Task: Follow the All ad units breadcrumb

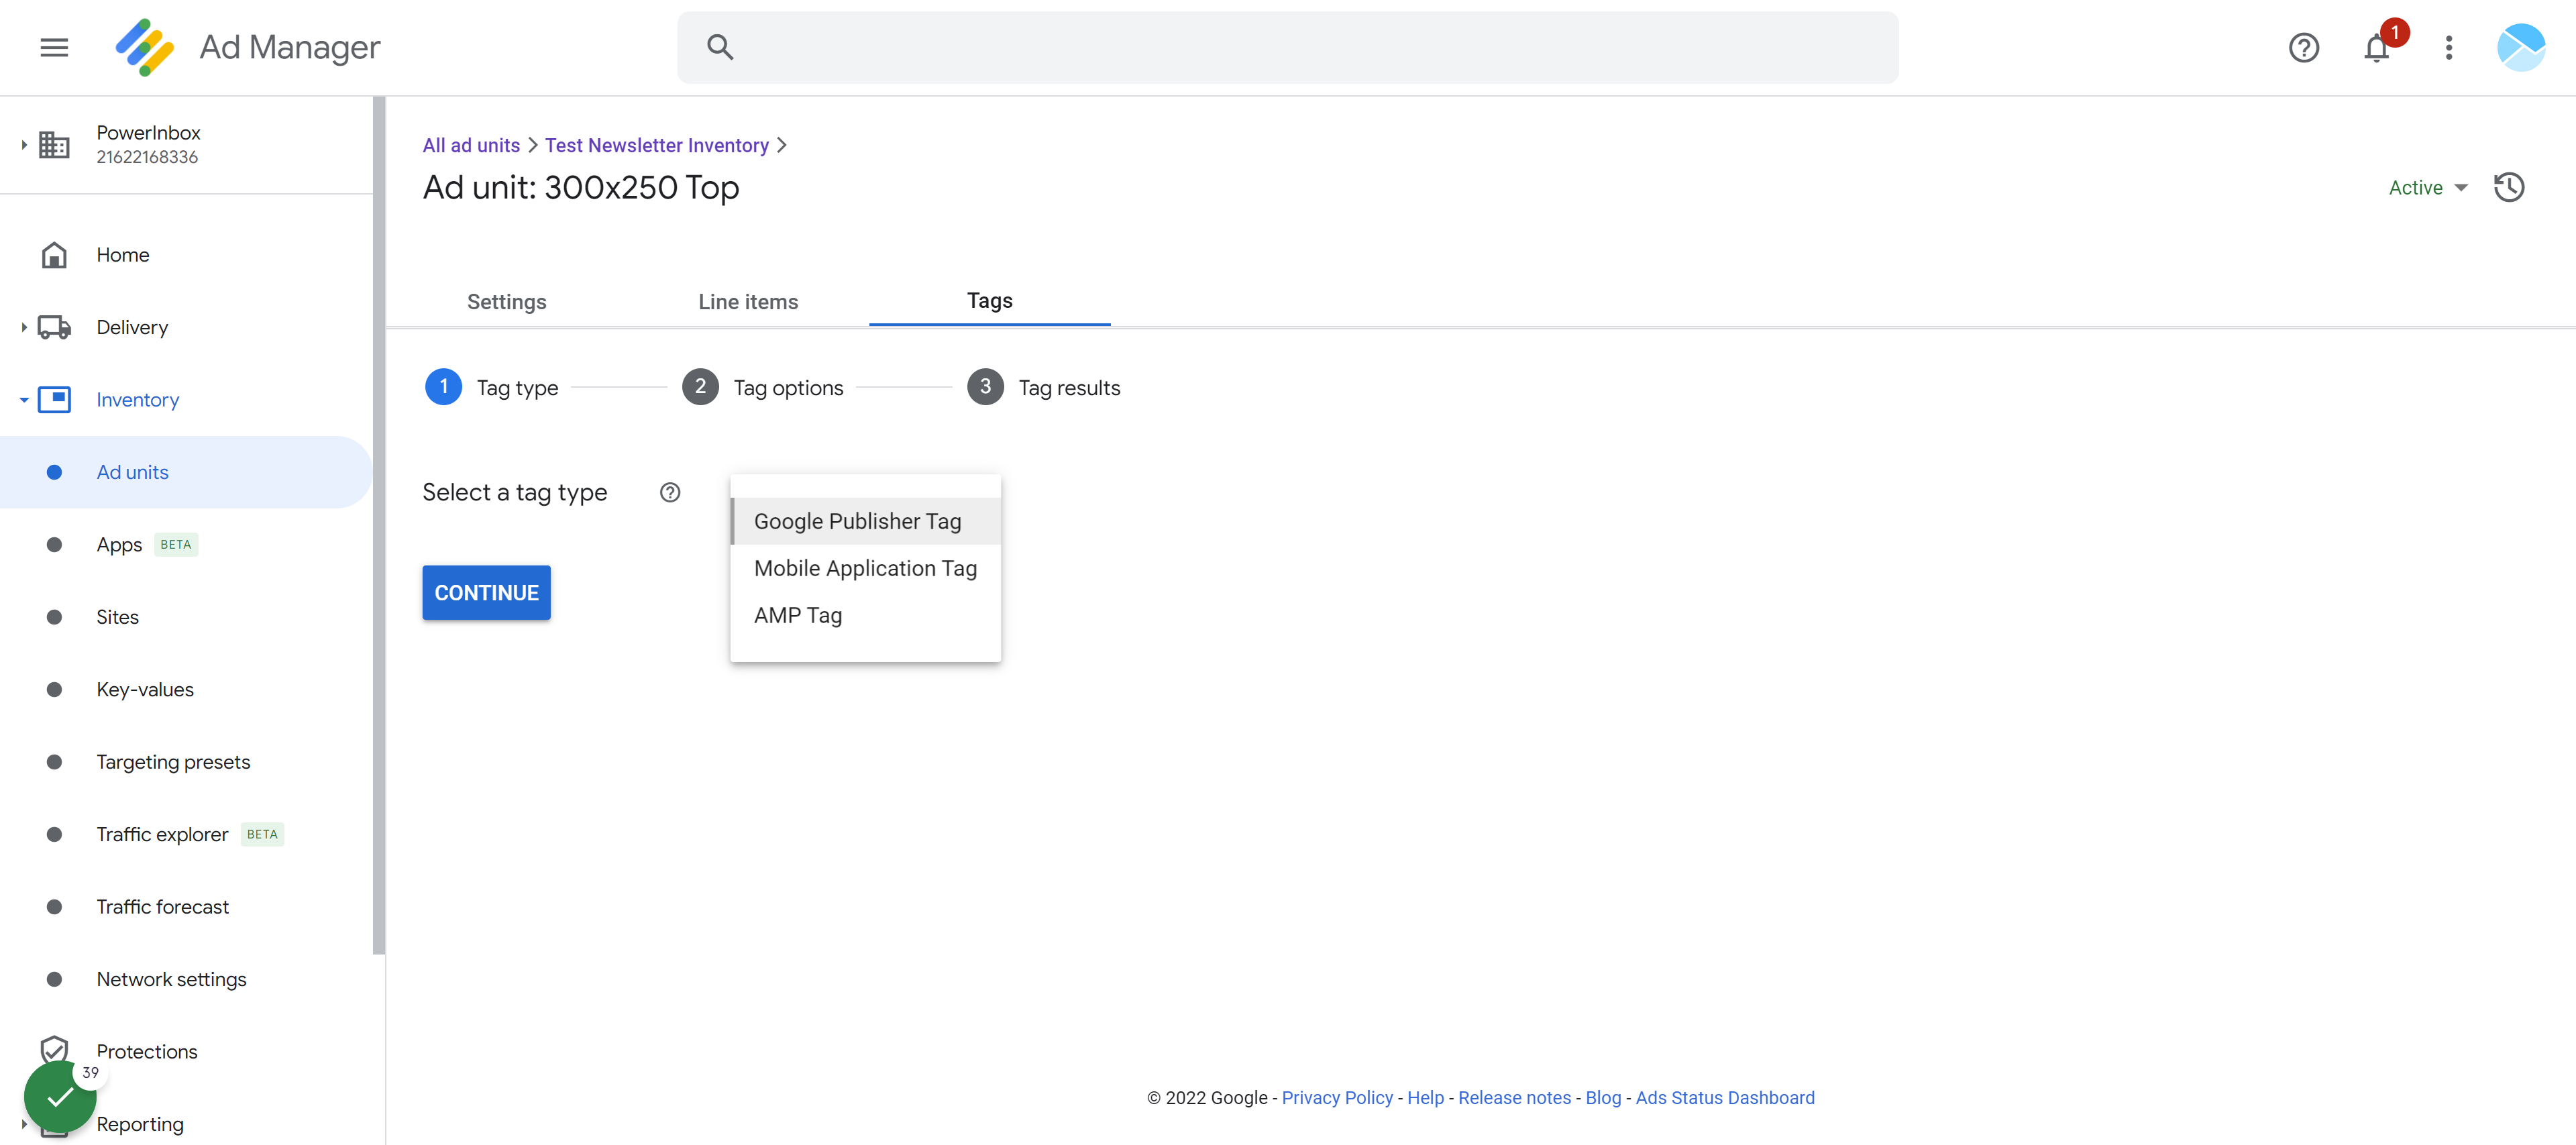Action: 471,145
